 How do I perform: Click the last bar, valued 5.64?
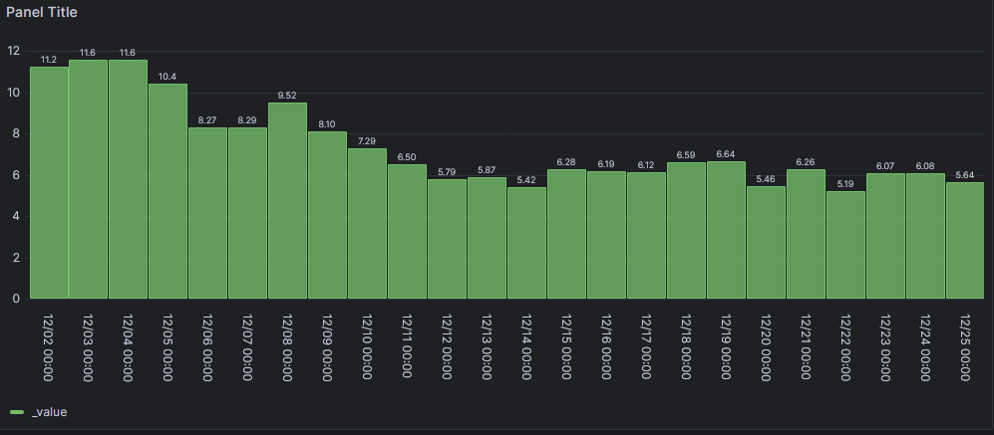click(965, 240)
